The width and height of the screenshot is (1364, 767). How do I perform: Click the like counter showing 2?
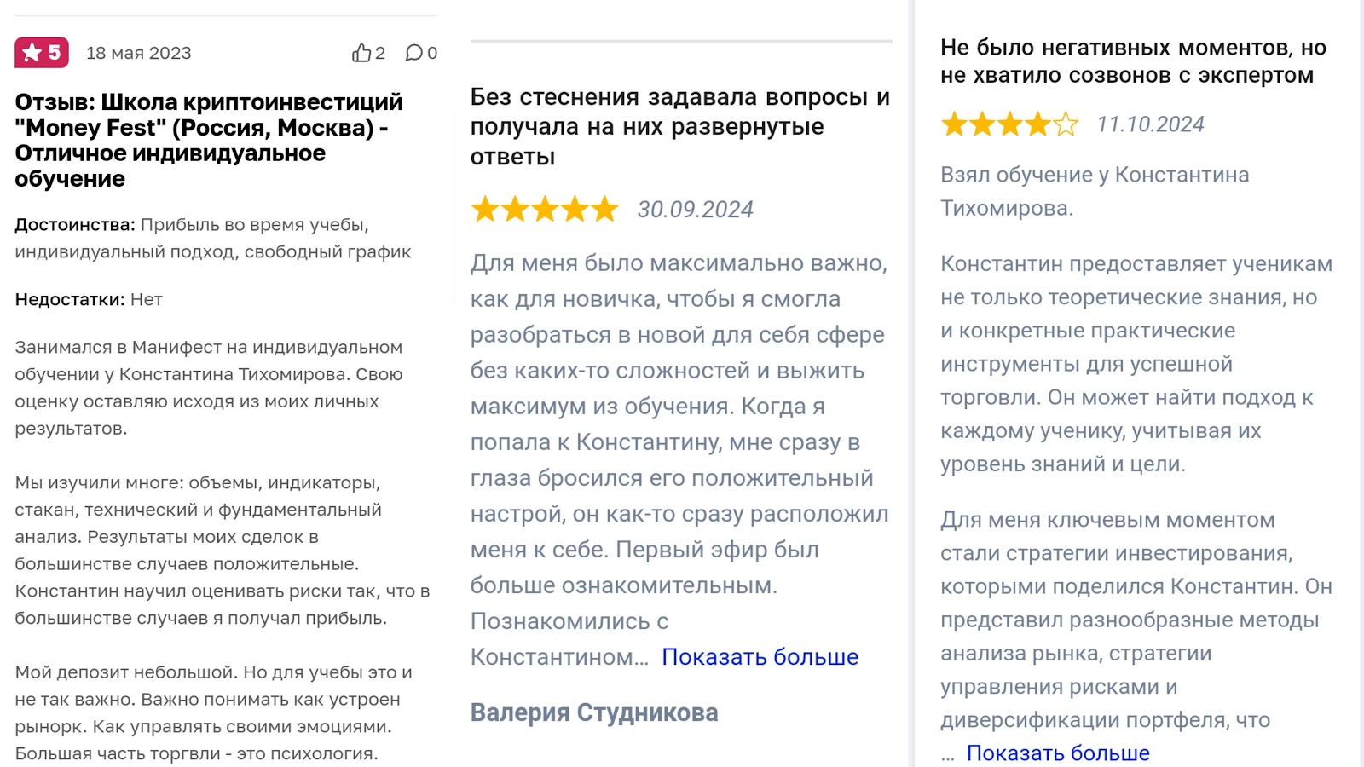point(376,53)
